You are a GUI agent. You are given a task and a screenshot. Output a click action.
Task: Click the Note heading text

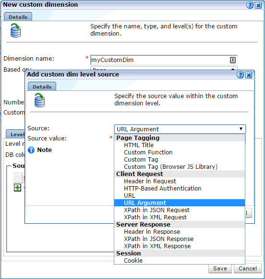(44, 150)
